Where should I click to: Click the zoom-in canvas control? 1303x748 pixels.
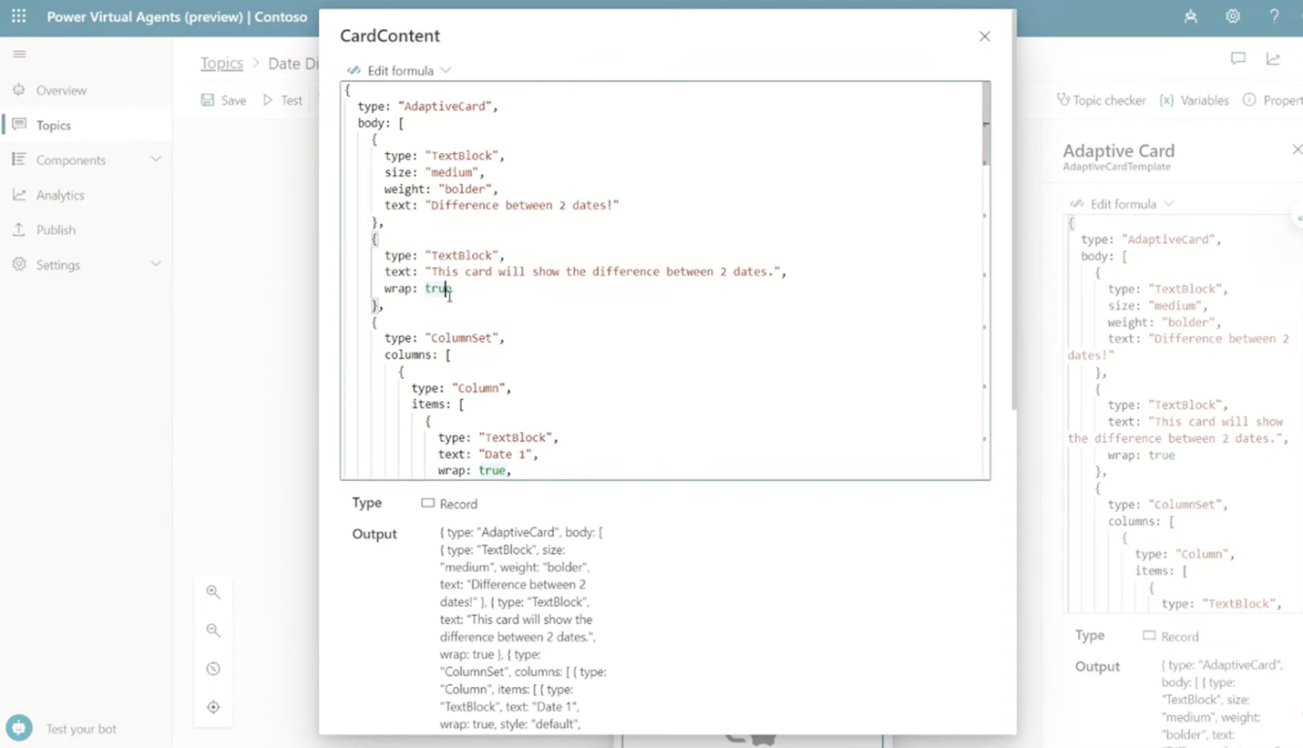pos(212,591)
